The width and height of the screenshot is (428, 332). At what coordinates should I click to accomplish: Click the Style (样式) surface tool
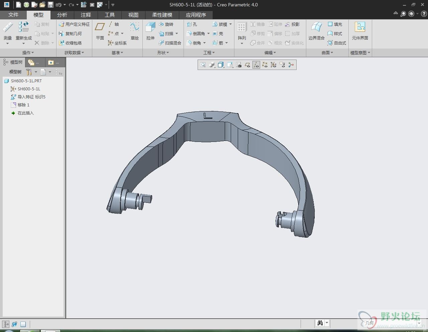coord(335,33)
